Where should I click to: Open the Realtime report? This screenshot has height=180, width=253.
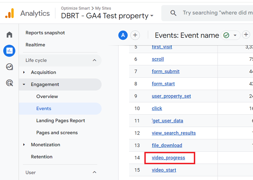[x=35, y=45]
